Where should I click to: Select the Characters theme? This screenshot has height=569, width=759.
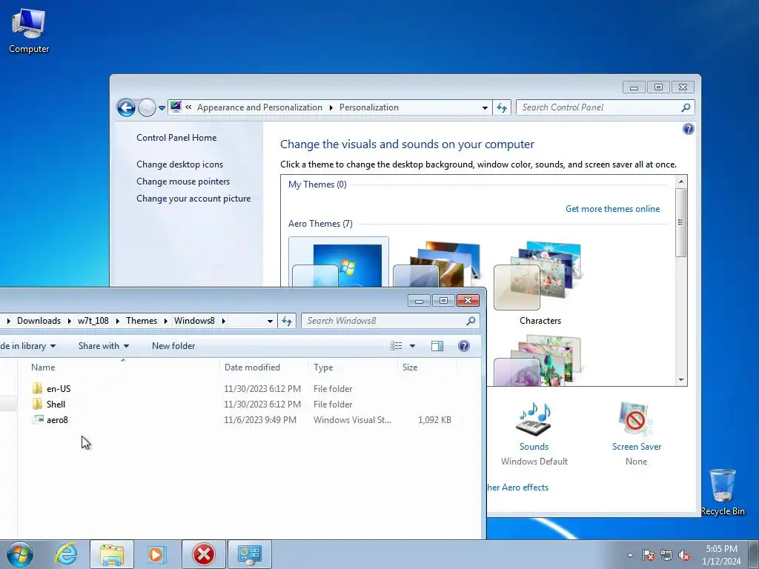(x=540, y=283)
